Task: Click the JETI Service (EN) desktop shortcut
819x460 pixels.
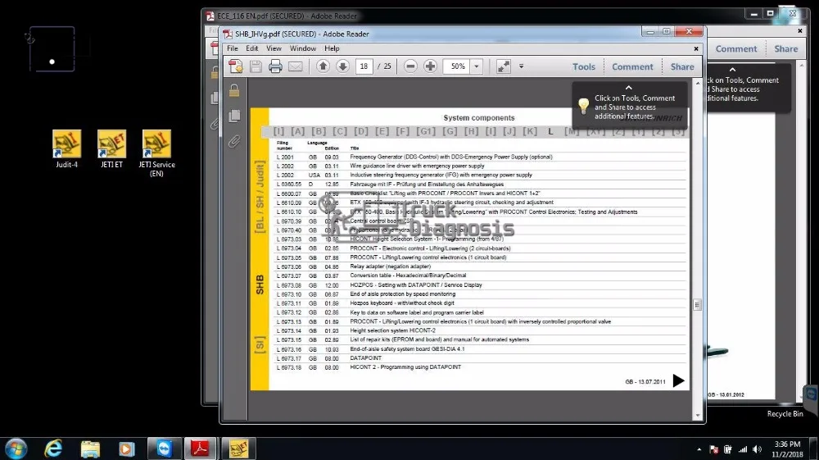Action: pos(156,153)
